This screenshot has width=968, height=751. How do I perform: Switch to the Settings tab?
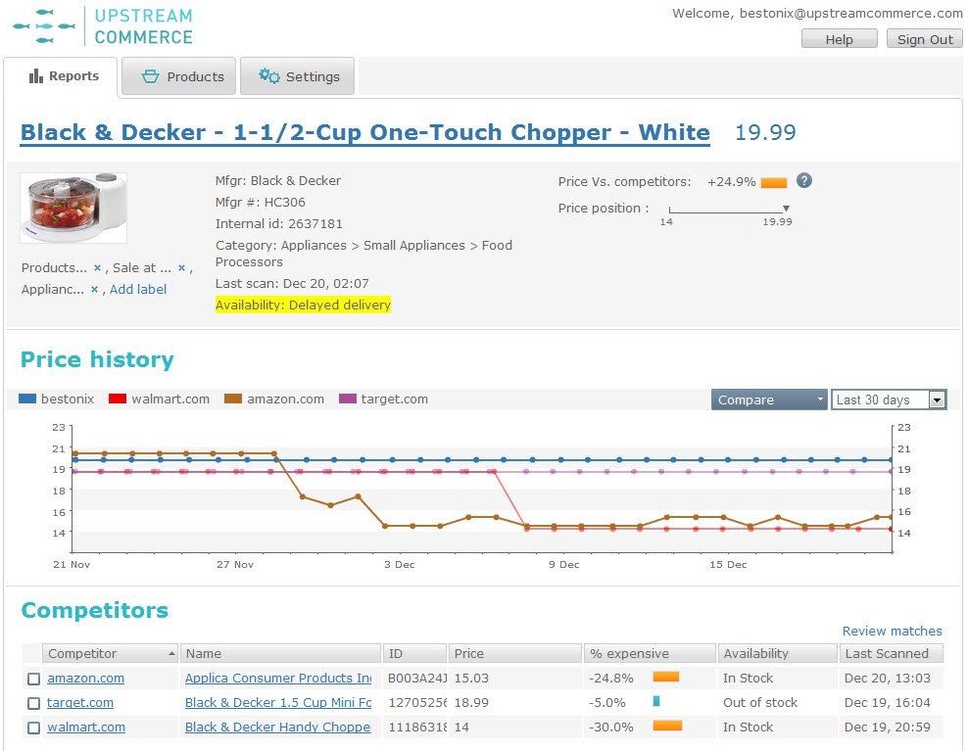point(297,76)
